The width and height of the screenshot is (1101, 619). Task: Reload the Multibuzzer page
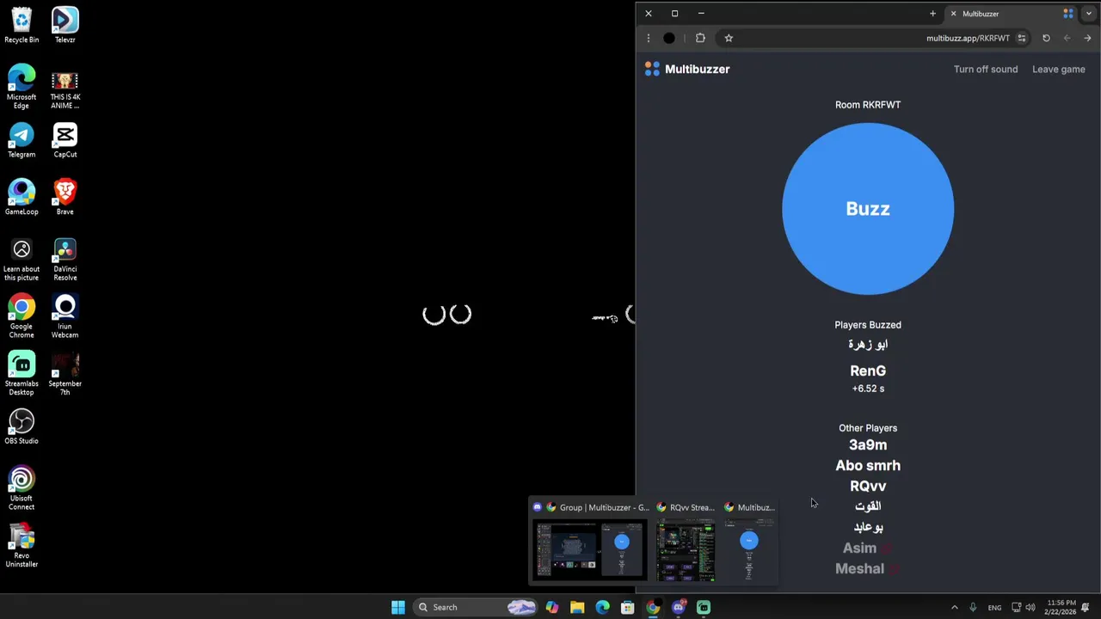coord(1046,38)
